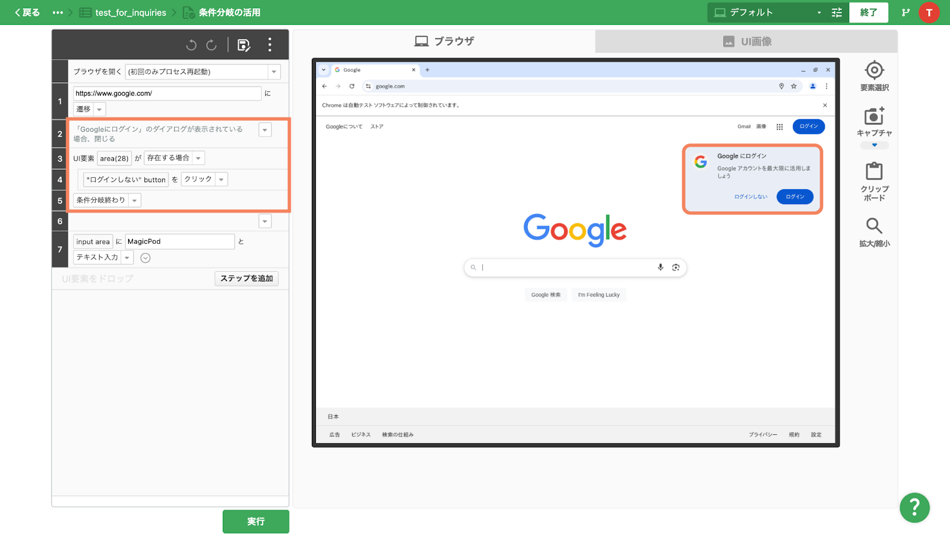
Task: Expand the empty step 6 dropdown arrow
Action: pyautogui.click(x=265, y=221)
